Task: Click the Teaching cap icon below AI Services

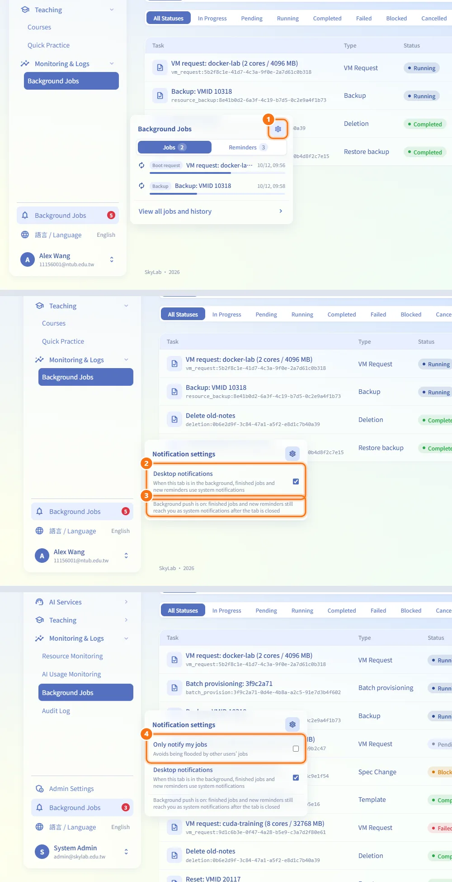Action: point(39,620)
